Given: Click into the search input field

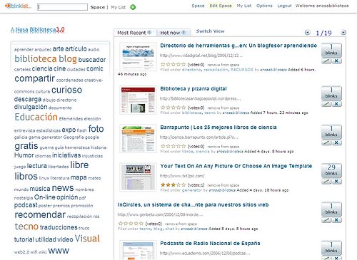Looking at the screenshot, I should (x=63, y=7).
